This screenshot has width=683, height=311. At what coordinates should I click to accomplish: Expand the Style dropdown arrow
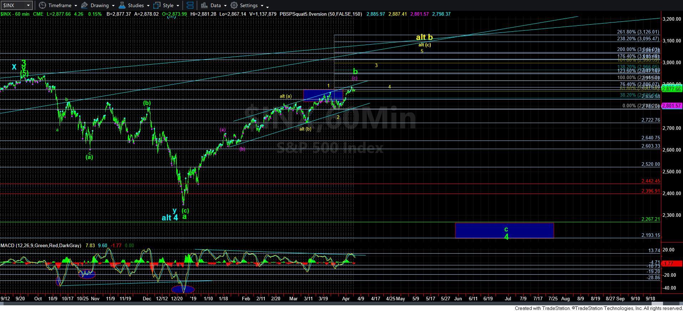[178, 6]
